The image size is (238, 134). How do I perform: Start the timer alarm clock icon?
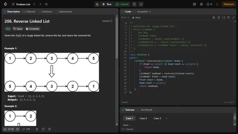point(134,4)
